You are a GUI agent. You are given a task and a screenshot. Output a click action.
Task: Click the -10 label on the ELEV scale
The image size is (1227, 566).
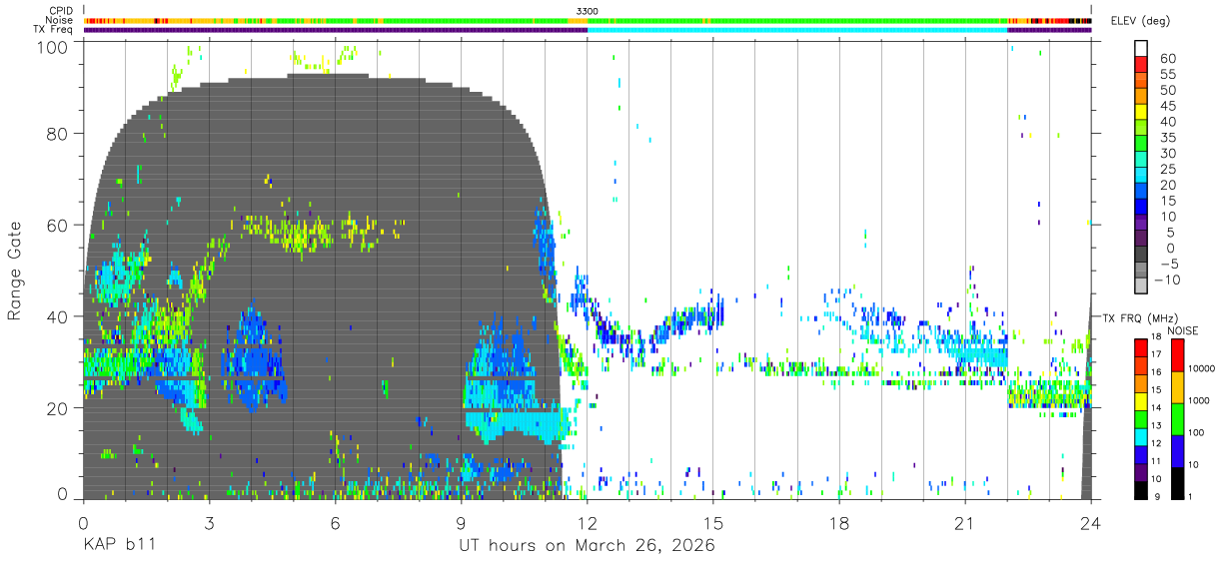(1168, 280)
